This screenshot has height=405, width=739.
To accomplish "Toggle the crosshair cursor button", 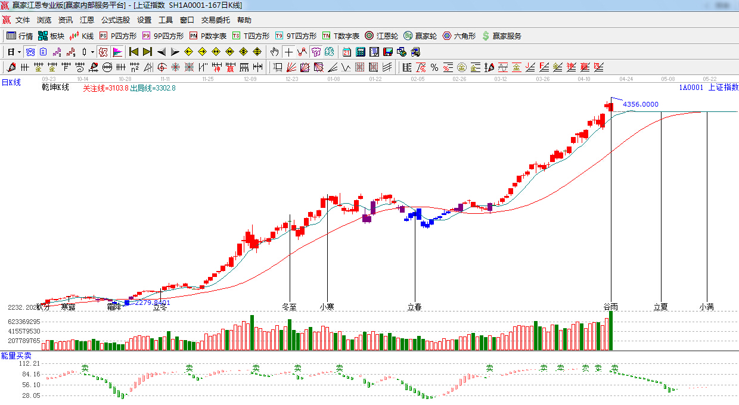I will coord(288,52).
